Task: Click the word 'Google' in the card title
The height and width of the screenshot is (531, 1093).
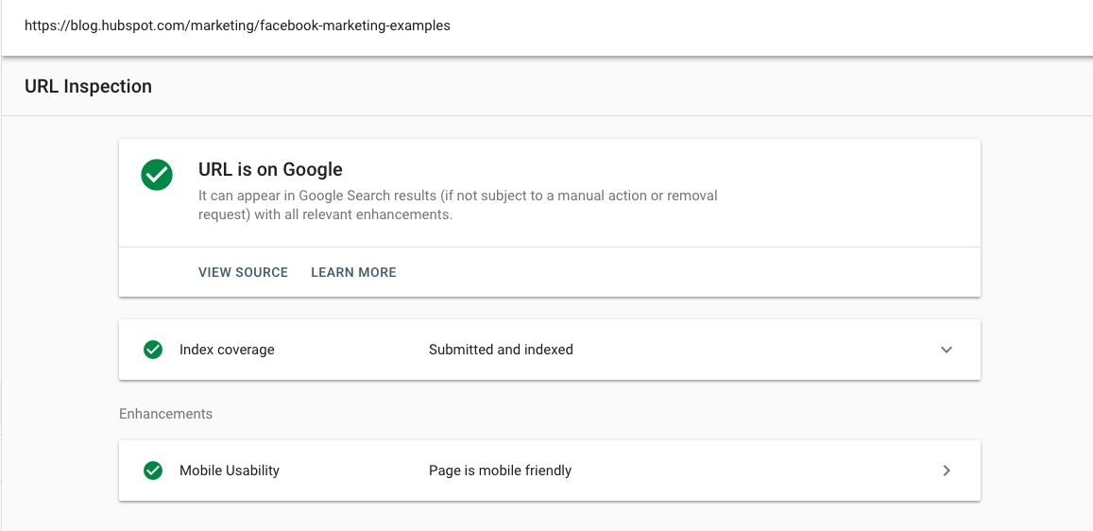Action: (313, 170)
